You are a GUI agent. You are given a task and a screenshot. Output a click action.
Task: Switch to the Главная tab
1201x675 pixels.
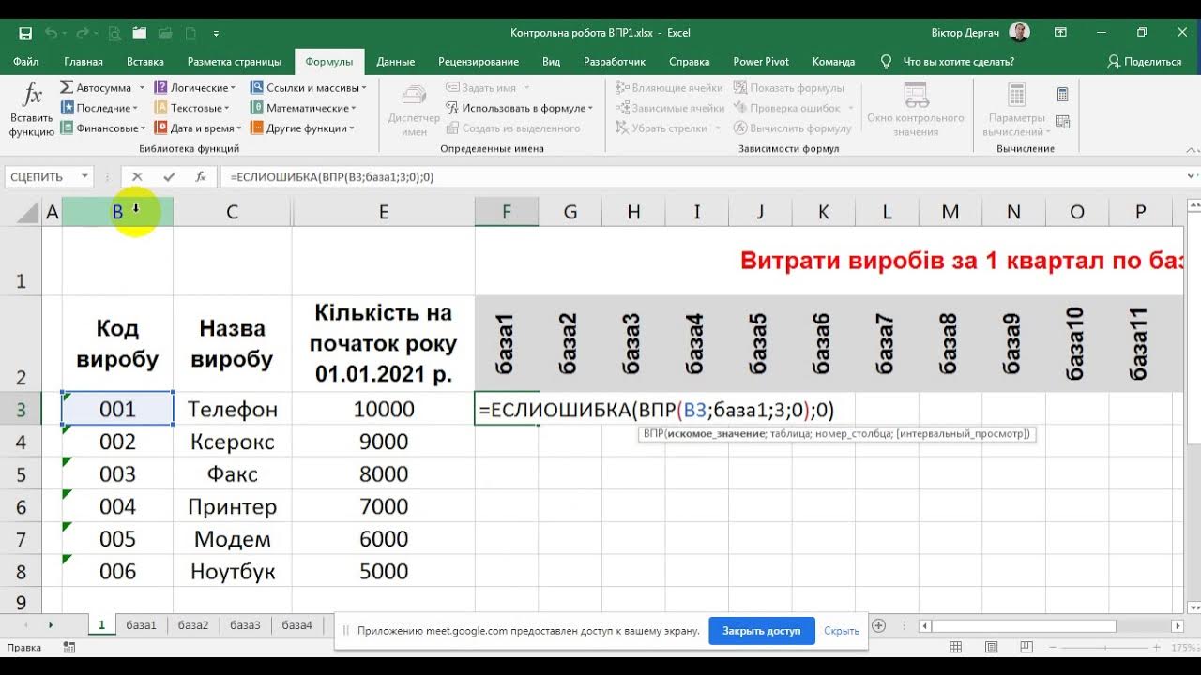[84, 62]
